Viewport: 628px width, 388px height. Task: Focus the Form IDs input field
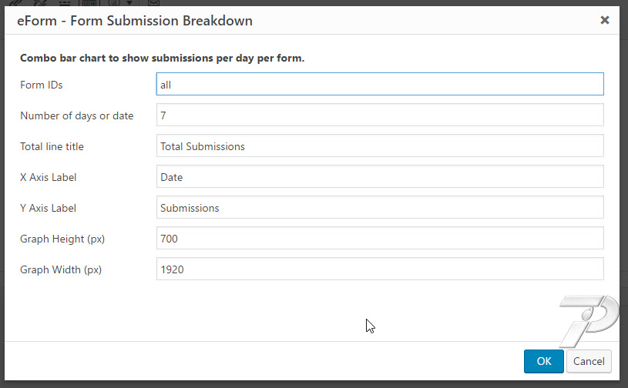(380, 84)
